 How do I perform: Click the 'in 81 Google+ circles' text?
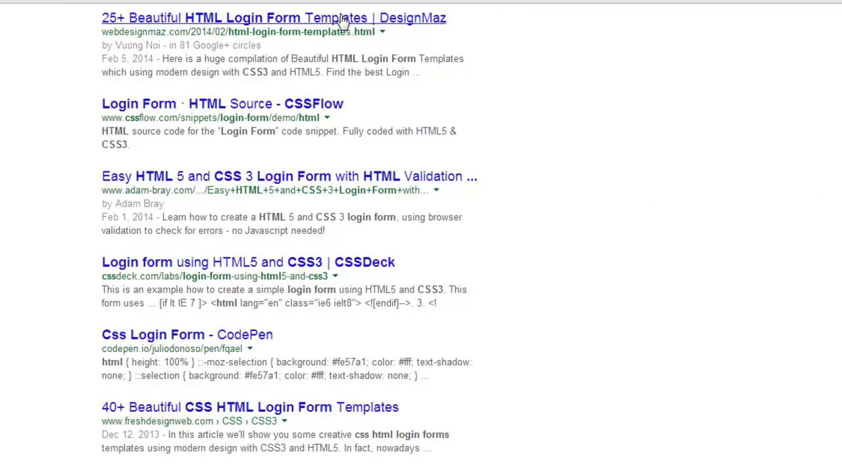click(x=215, y=45)
